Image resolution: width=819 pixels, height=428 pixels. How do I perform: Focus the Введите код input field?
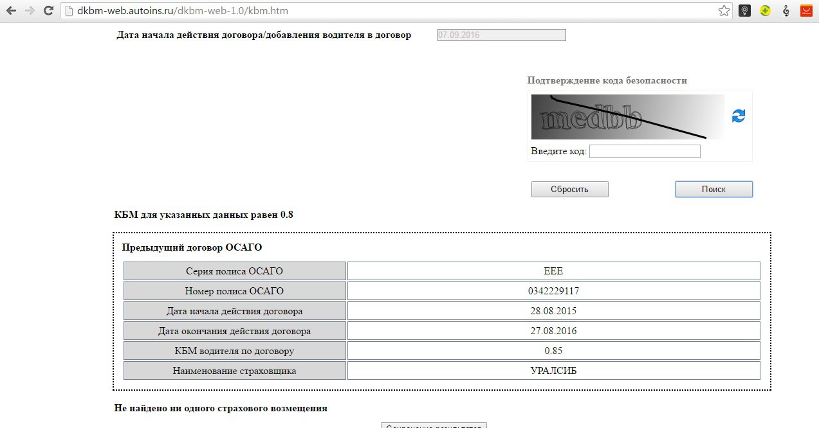pyautogui.click(x=644, y=151)
